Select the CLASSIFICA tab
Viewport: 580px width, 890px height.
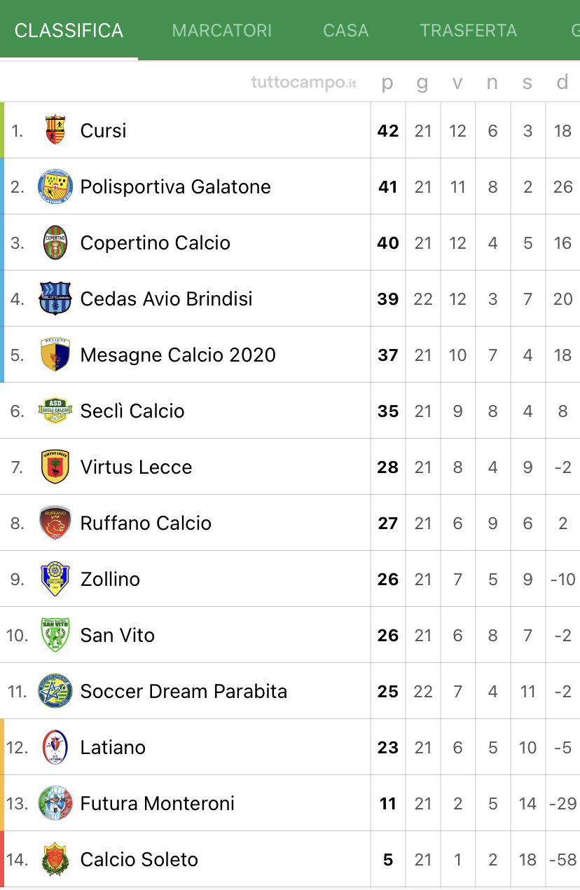point(69,31)
